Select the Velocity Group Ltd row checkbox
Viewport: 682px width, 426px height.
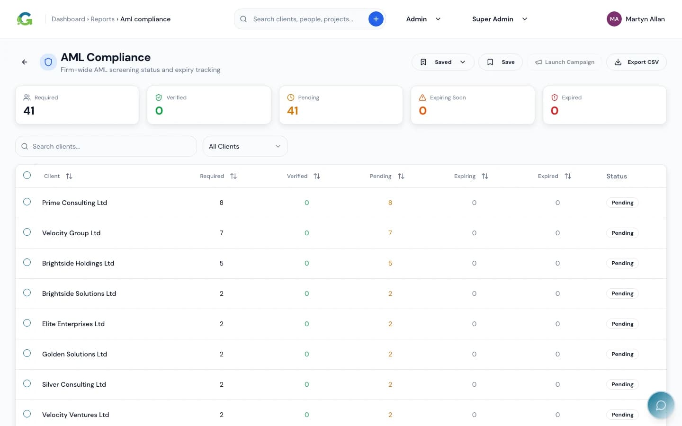27,232
